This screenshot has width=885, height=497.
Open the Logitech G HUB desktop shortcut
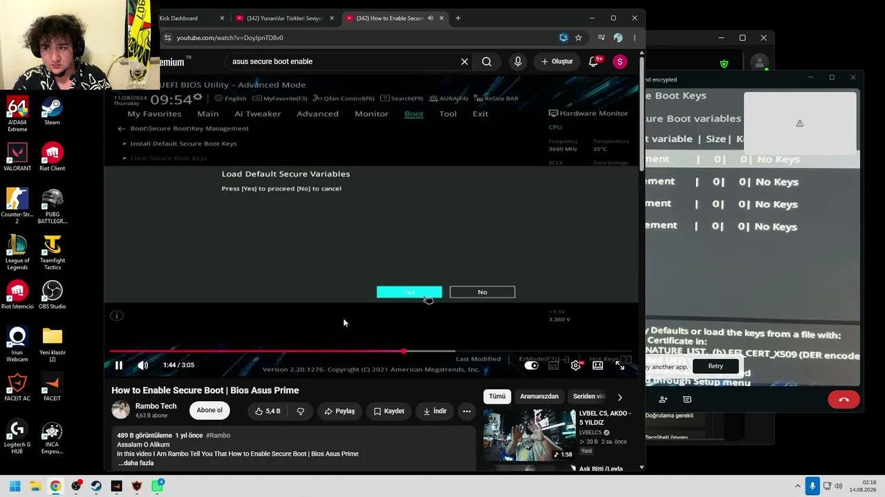(x=17, y=437)
